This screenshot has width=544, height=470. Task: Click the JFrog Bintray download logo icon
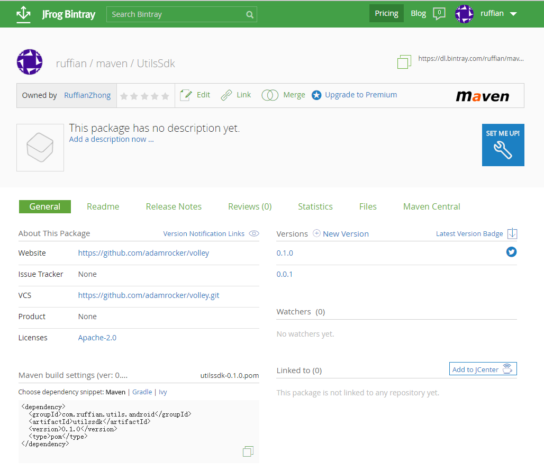point(23,14)
